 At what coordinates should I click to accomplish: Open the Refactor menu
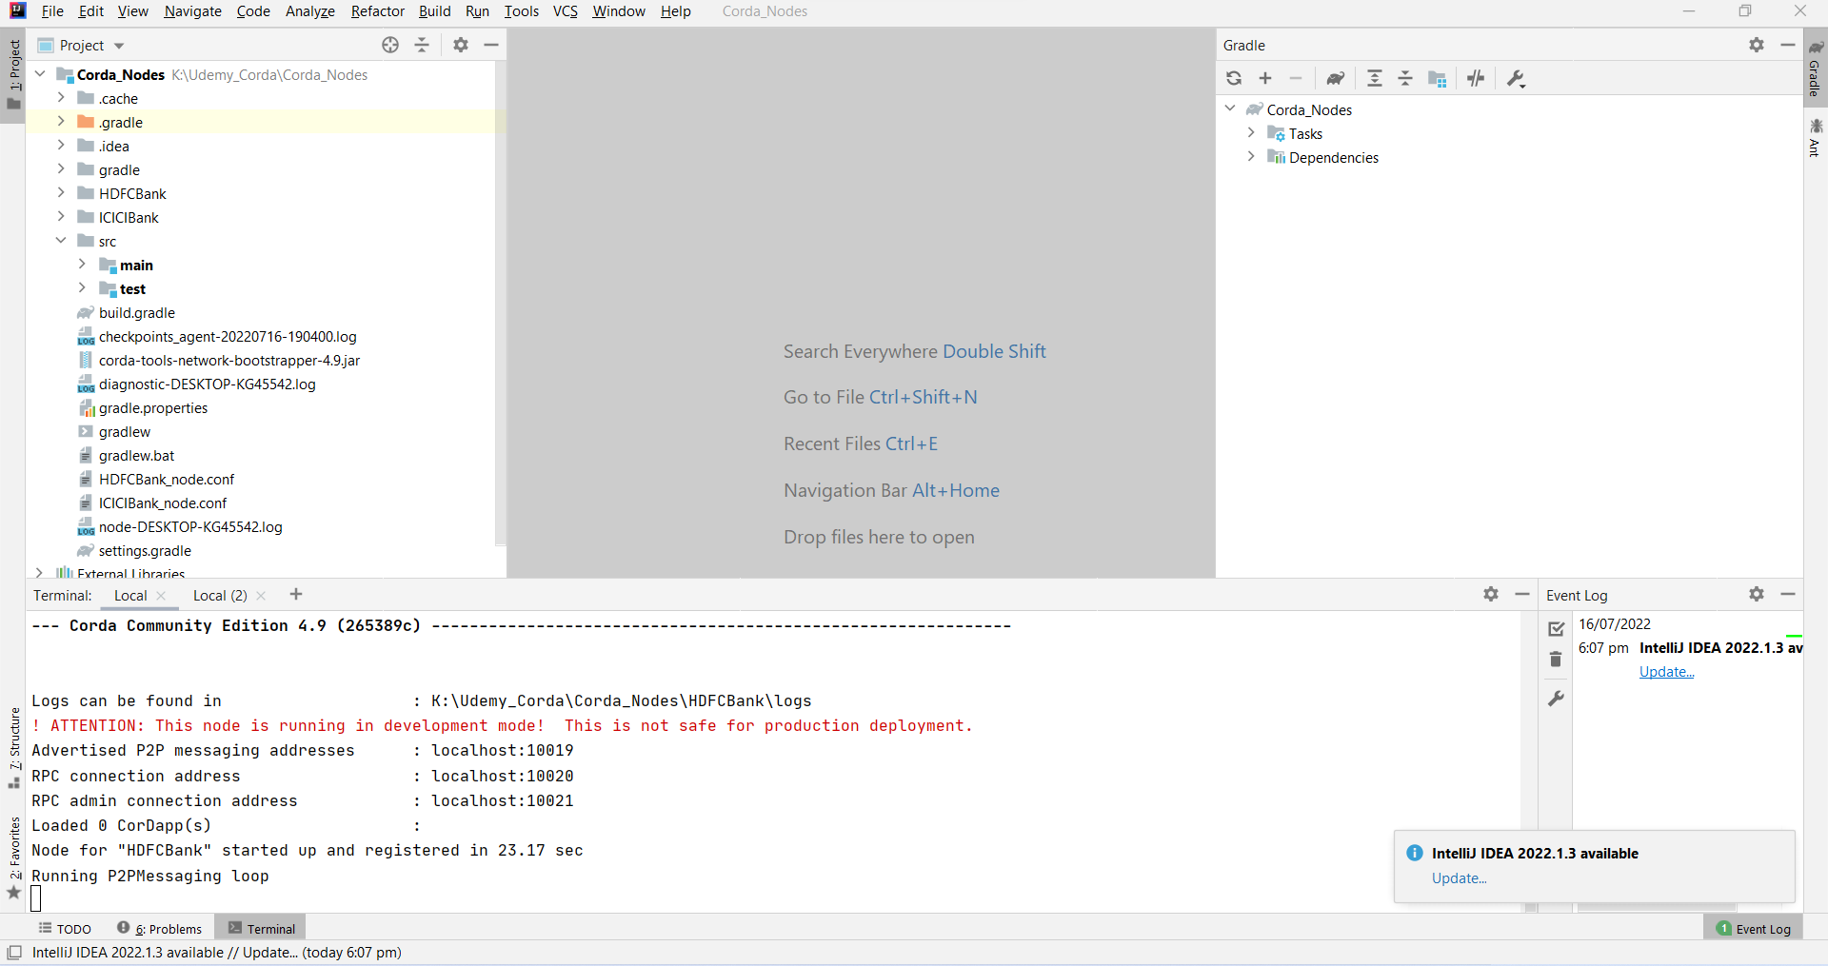[x=377, y=11]
